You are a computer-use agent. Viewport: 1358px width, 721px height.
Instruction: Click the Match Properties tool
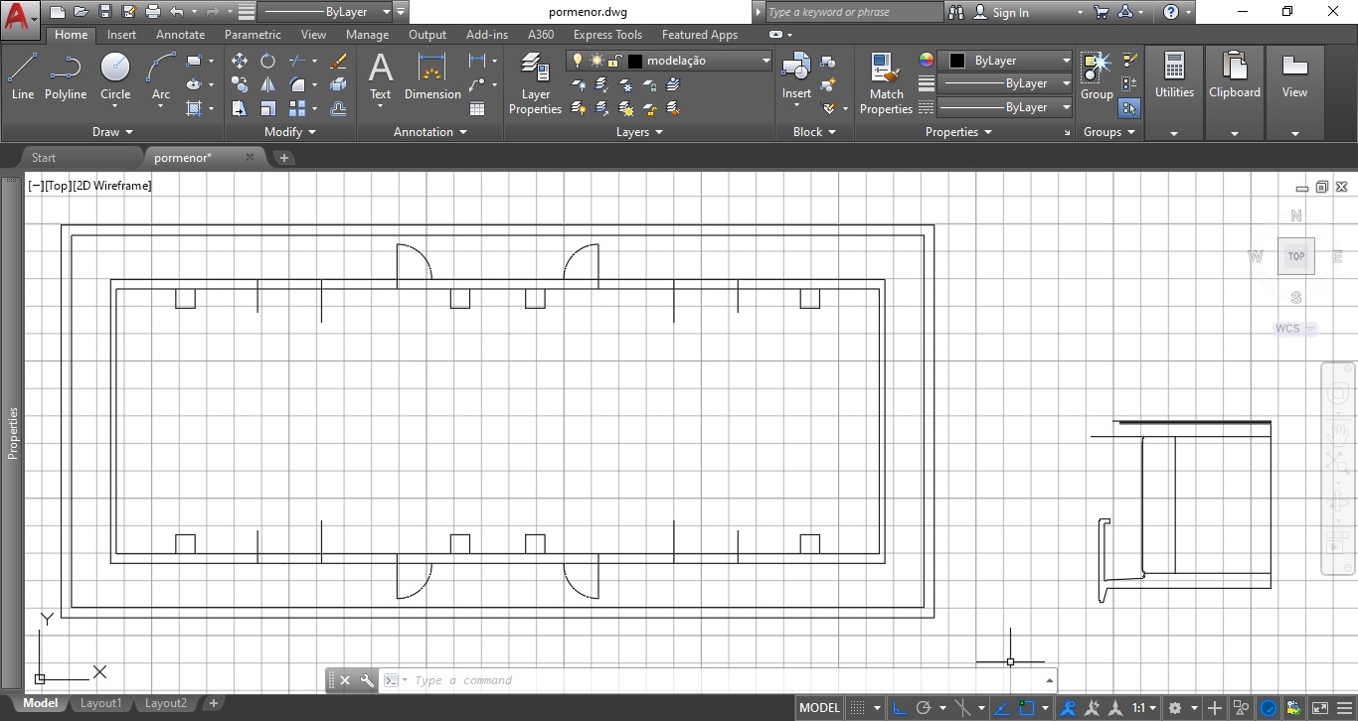pos(886,83)
